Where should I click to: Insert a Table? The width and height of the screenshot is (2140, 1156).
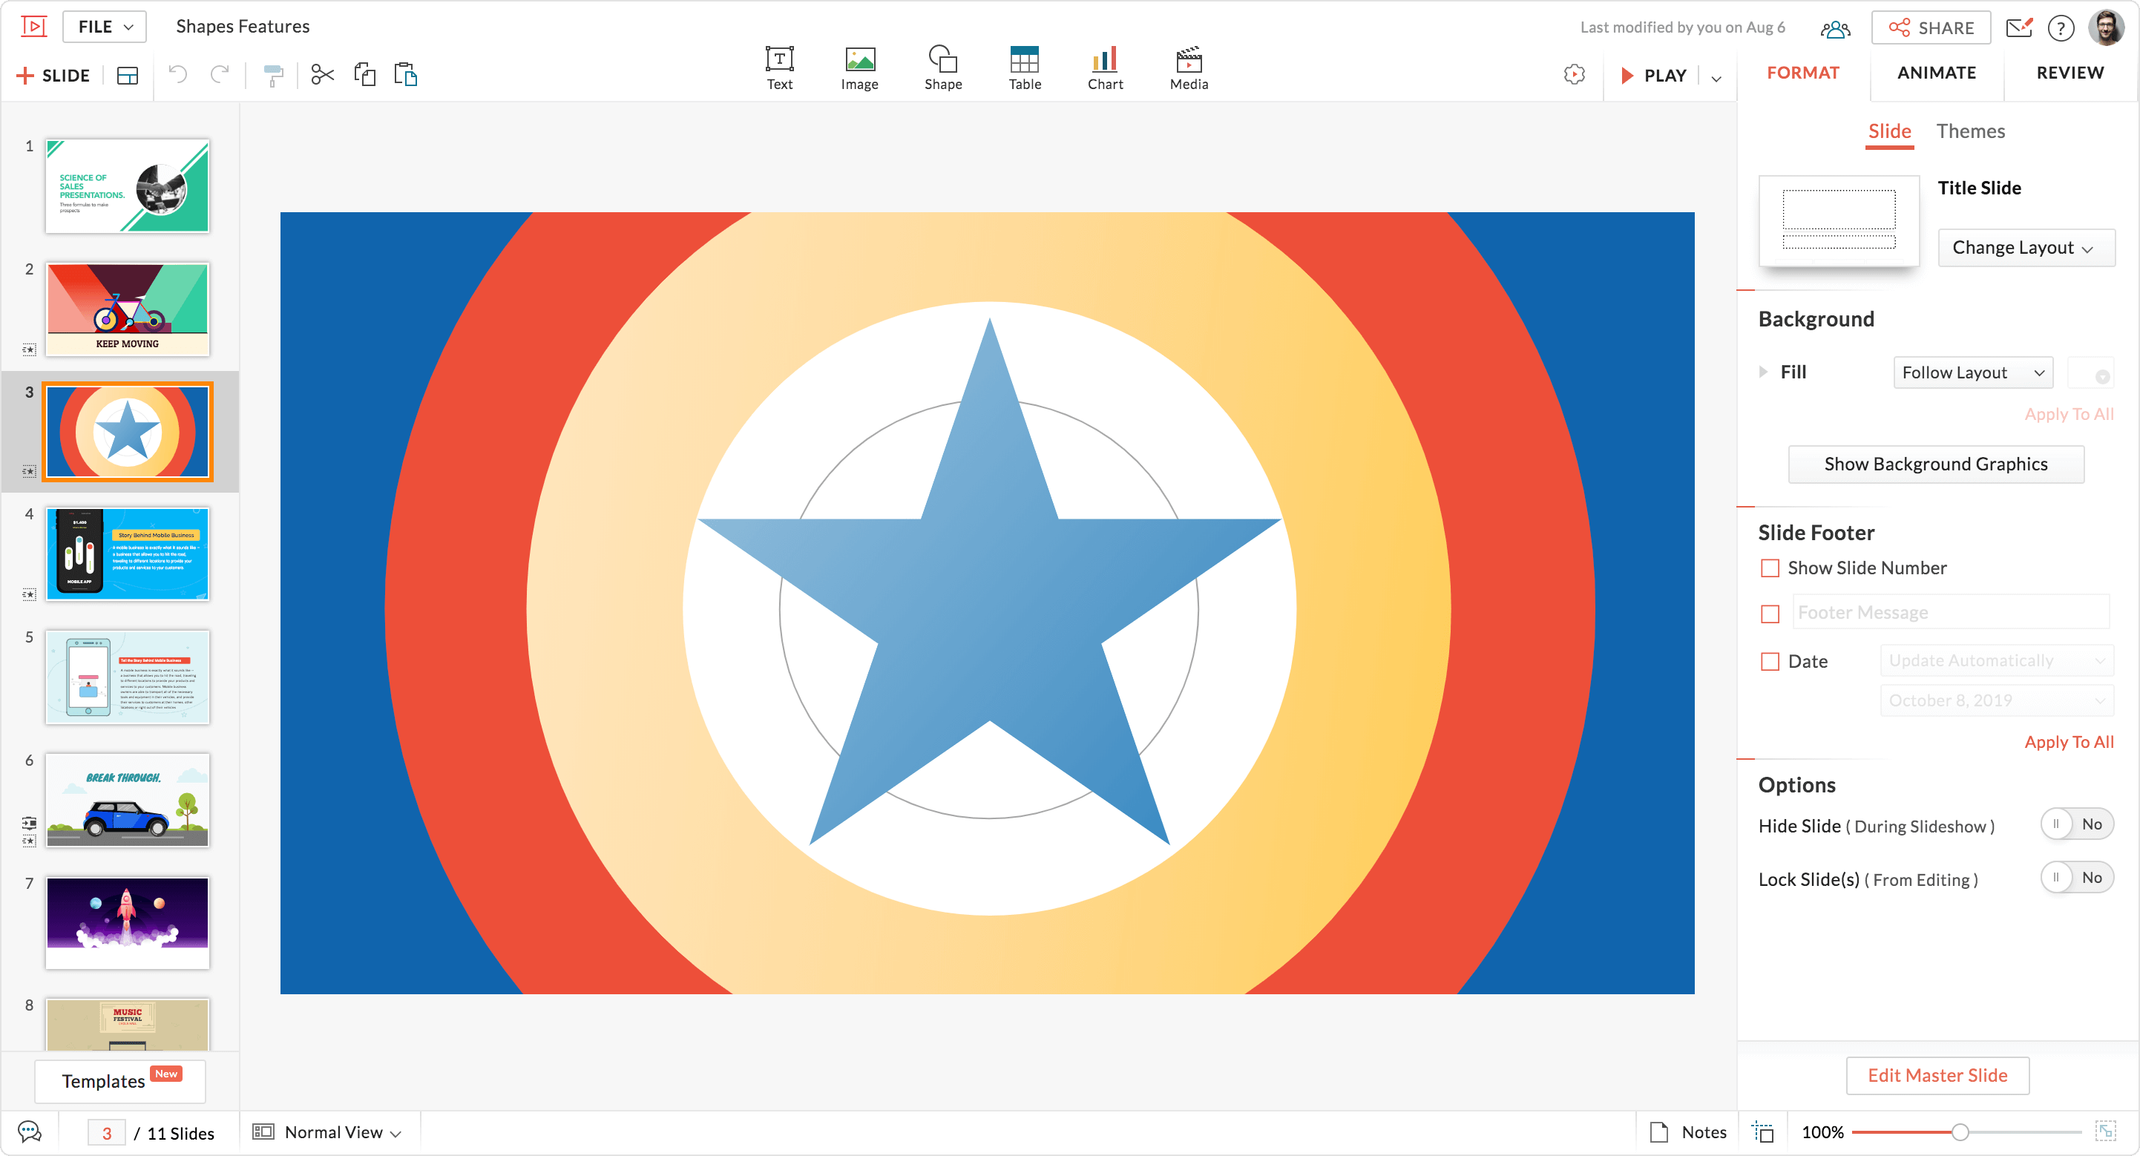(1024, 68)
